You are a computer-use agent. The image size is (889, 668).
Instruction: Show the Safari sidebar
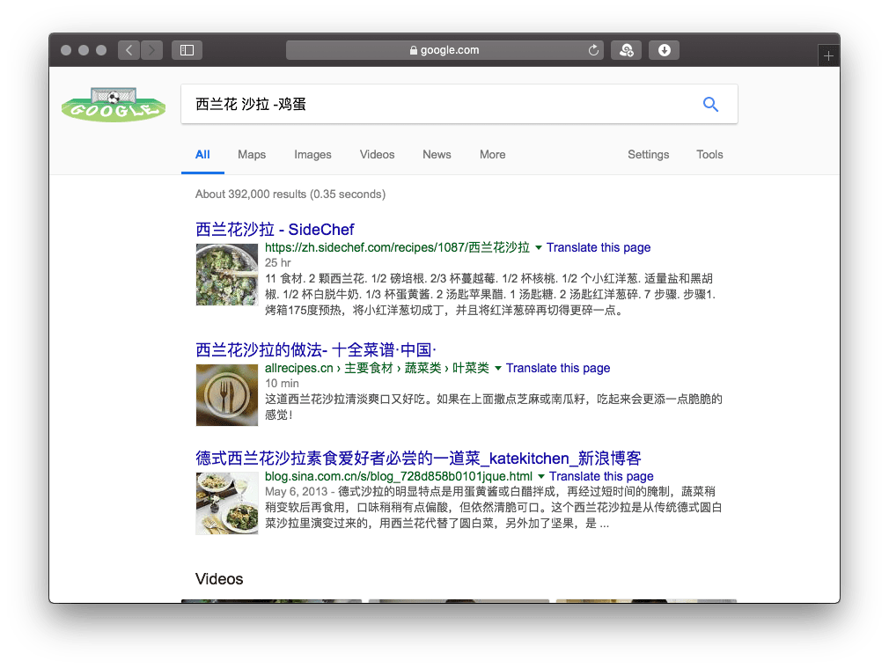pos(187,50)
